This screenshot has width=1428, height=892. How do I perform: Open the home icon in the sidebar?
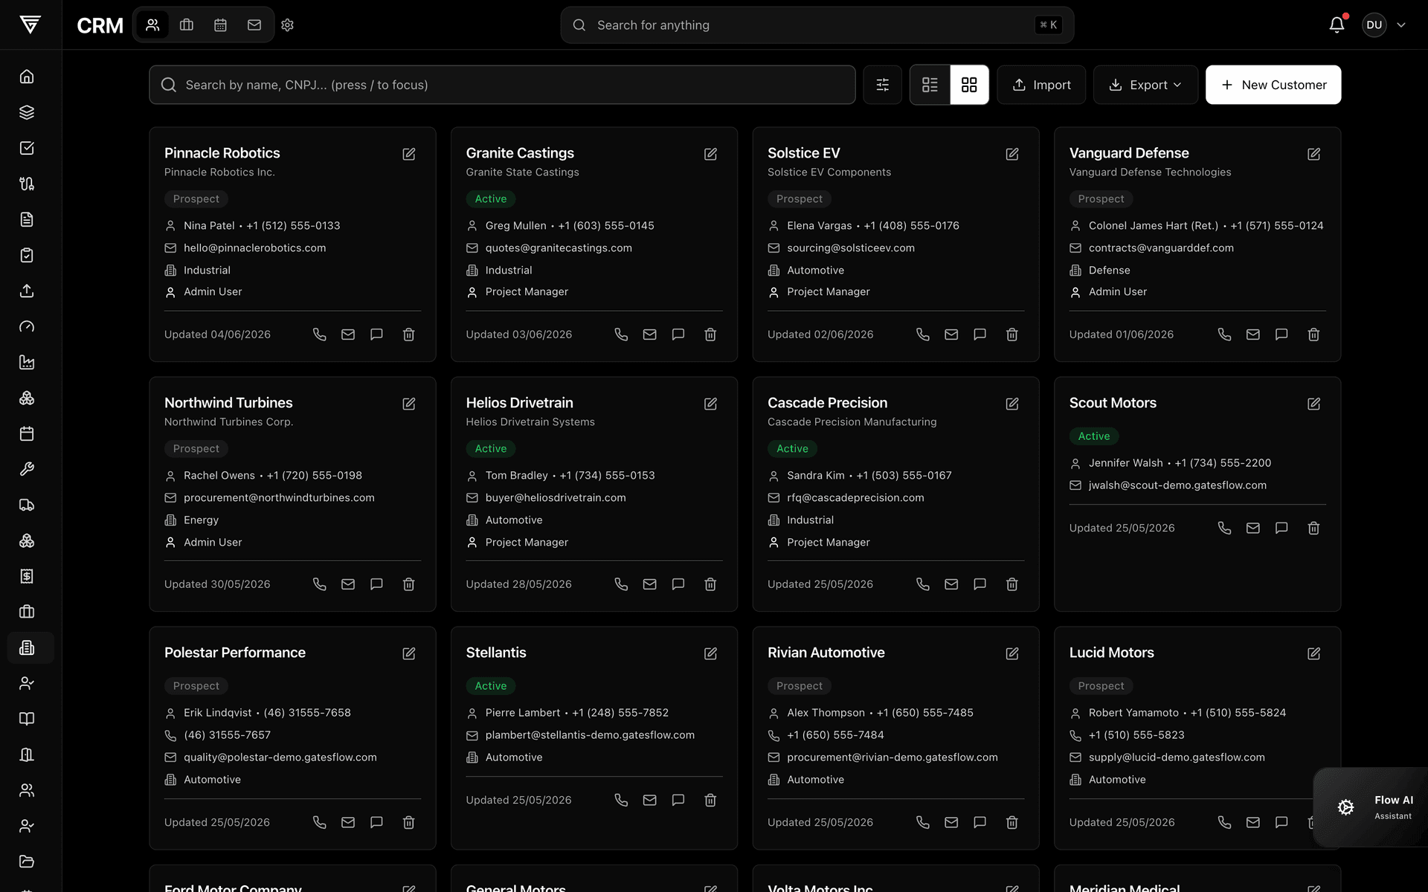tap(27, 77)
